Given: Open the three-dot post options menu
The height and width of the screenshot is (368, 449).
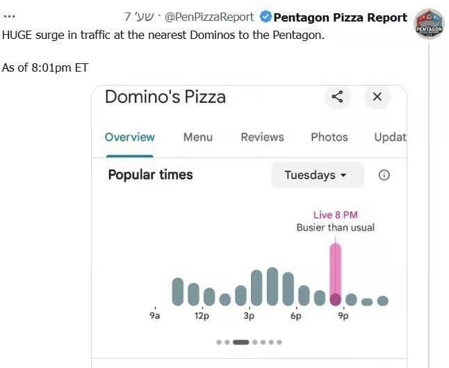Looking at the screenshot, I should (x=9, y=16).
